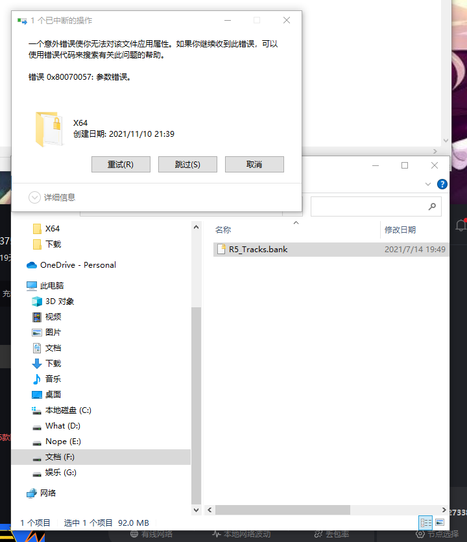Click the search magnifier icon
Screen dimensions: 467x542
(x=432, y=207)
